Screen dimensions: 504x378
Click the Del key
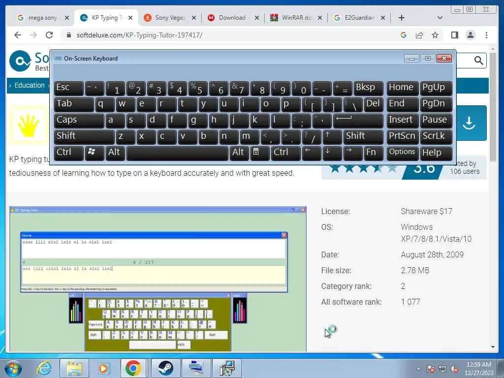click(x=374, y=104)
